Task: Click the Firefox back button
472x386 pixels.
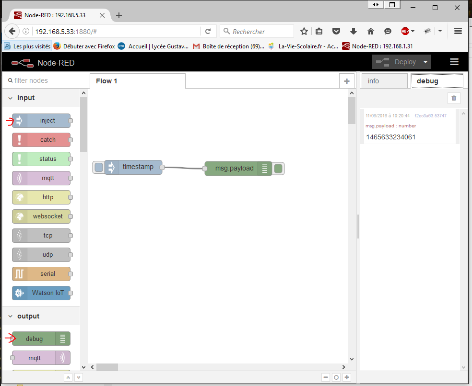Action: (12, 31)
